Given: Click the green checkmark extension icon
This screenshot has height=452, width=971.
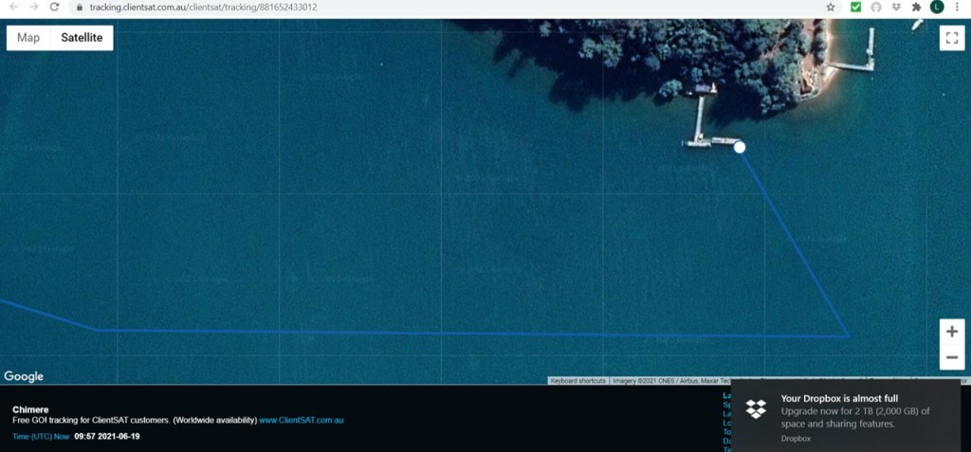Looking at the screenshot, I should pyautogui.click(x=855, y=7).
